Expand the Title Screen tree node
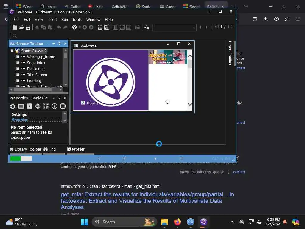The width and height of the screenshot is (305, 229). [x=18, y=75]
